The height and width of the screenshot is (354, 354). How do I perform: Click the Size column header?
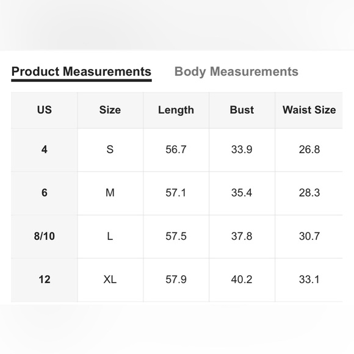tap(110, 110)
